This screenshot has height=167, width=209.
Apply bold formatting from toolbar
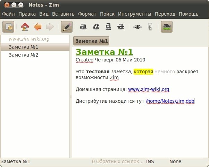point(83,26)
